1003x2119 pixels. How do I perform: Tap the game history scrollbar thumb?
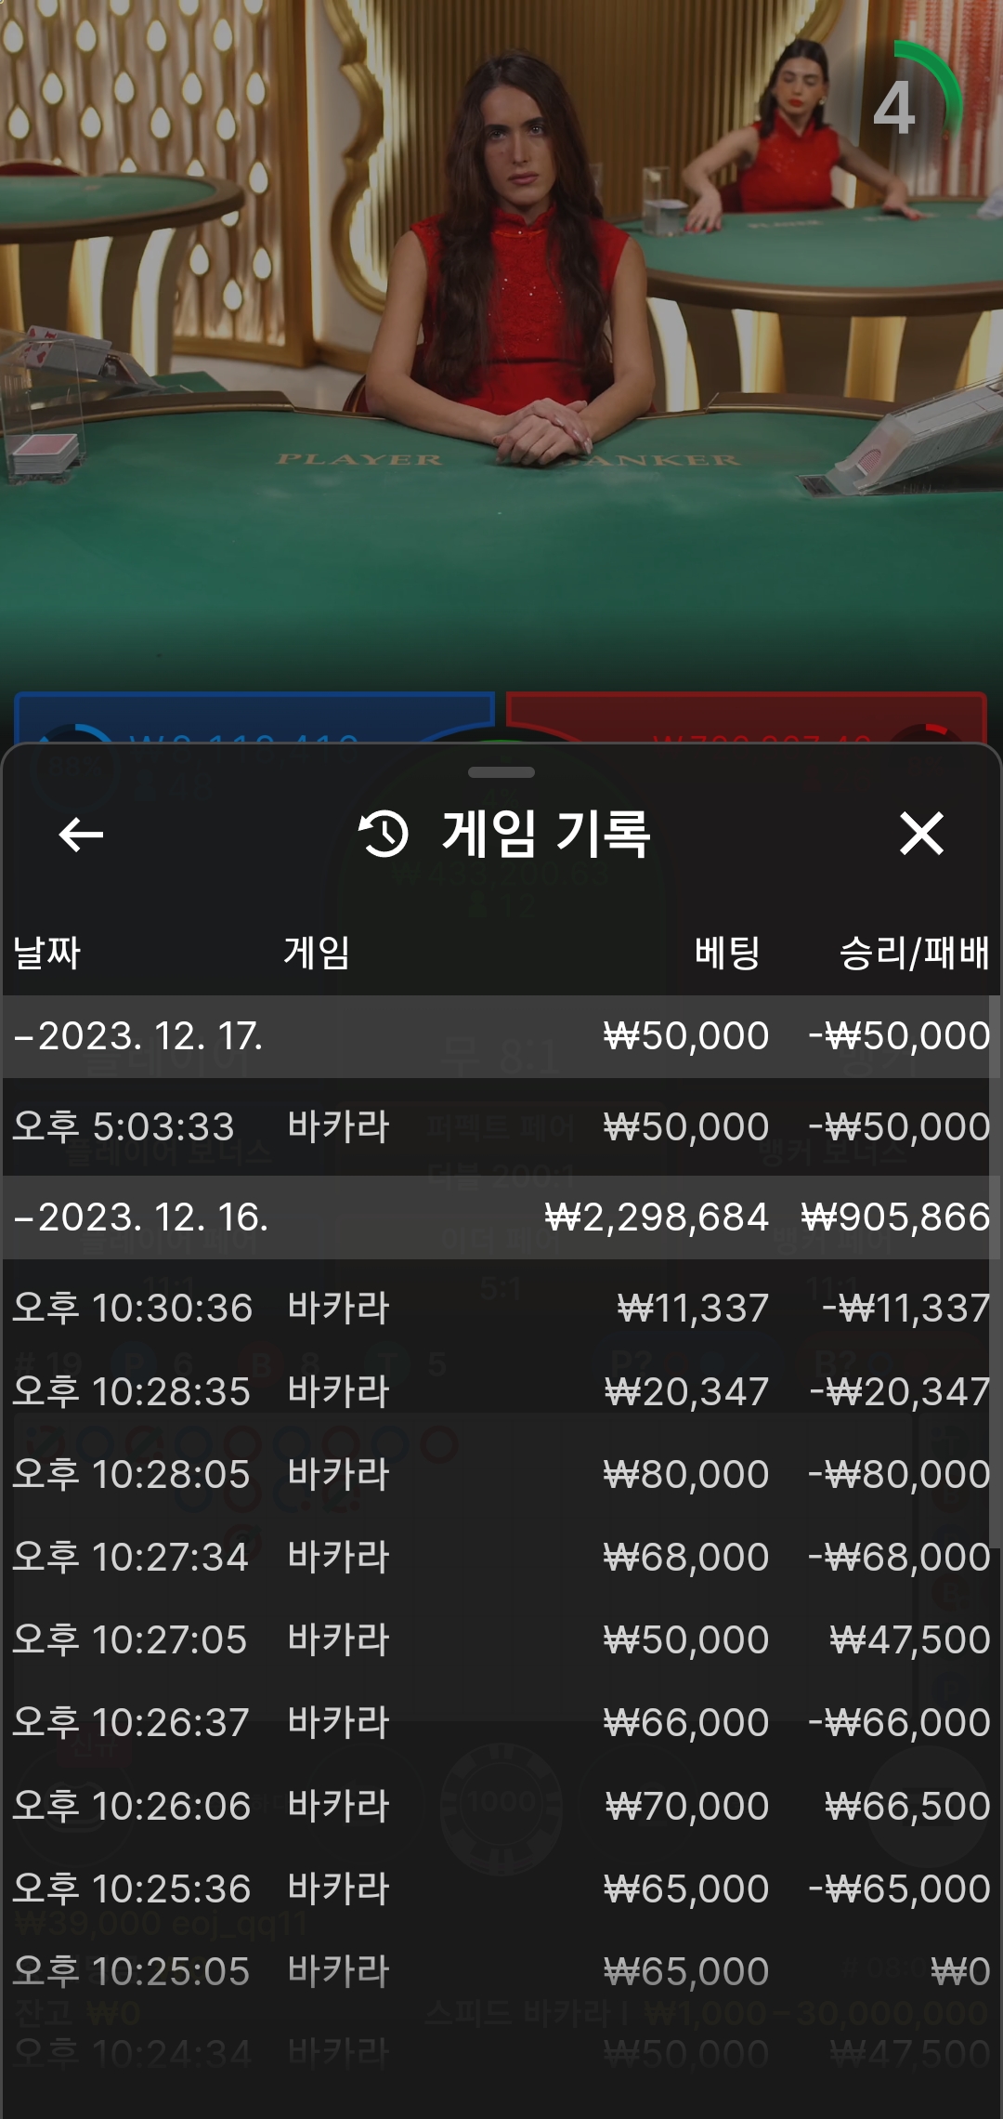point(996,1273)
